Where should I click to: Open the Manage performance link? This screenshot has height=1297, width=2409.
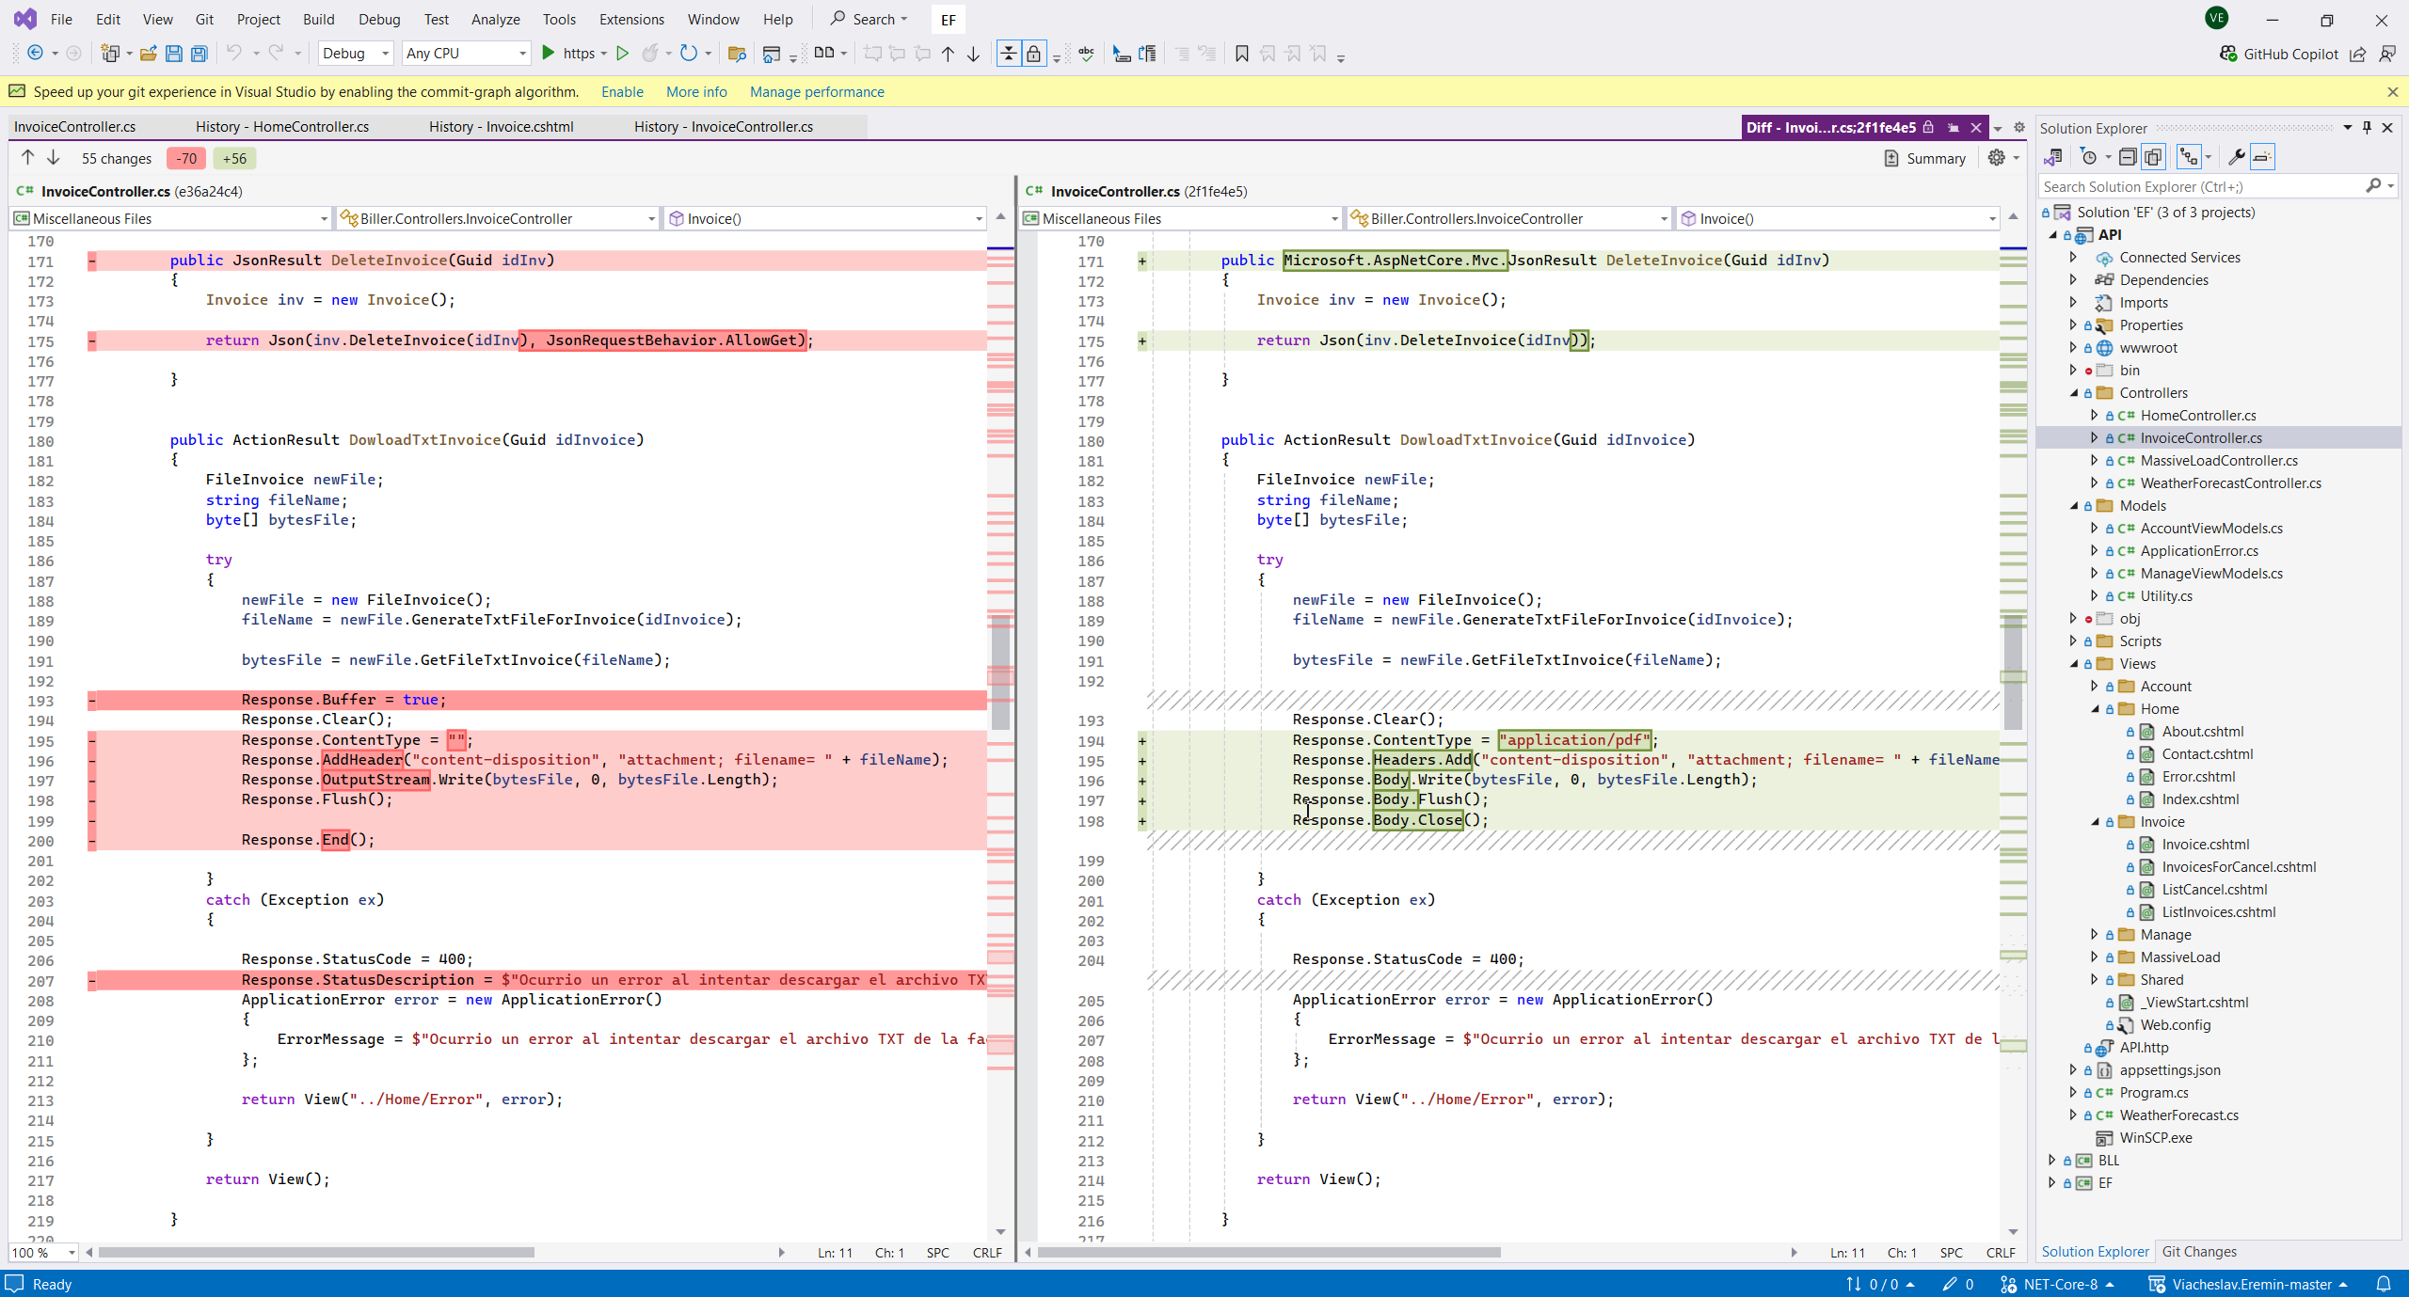point(817,91)
